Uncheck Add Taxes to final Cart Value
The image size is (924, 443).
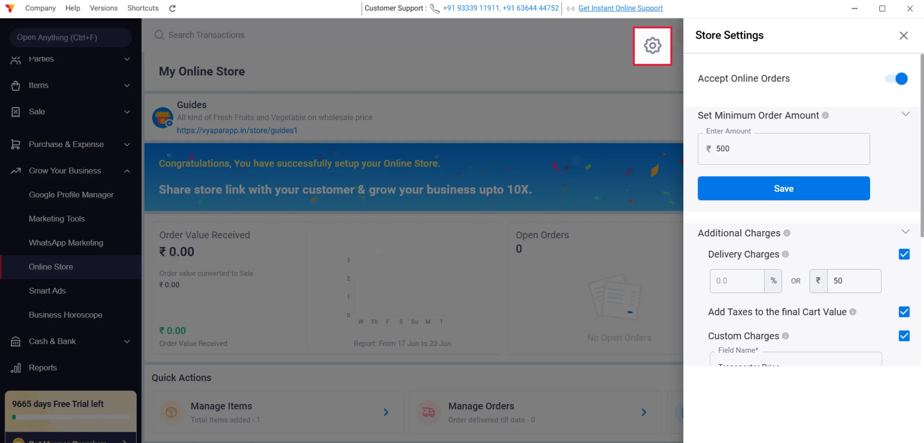pos(904,312)
